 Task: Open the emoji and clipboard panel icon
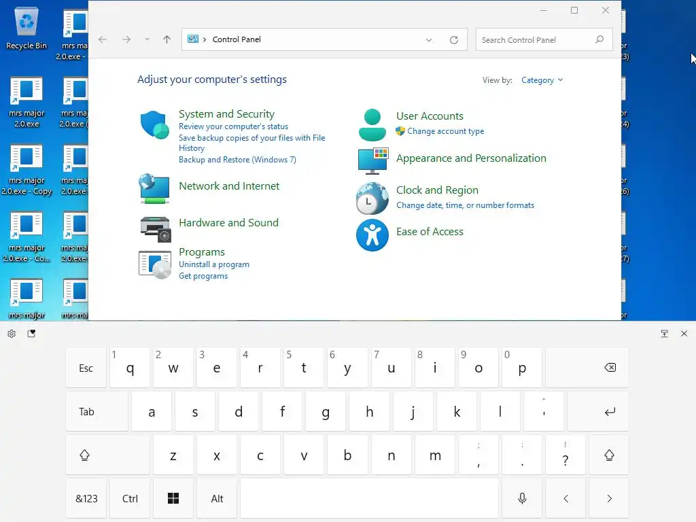click(31, 334)
